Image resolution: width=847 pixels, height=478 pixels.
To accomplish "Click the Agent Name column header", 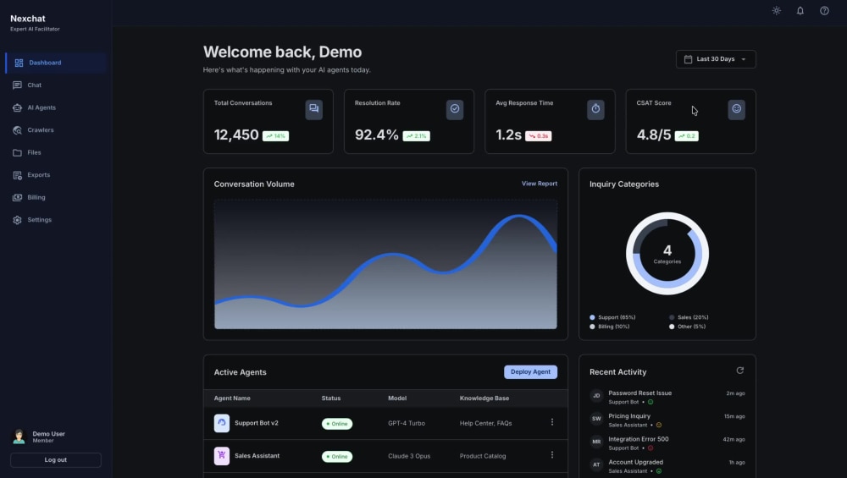I will coord(232,398).
